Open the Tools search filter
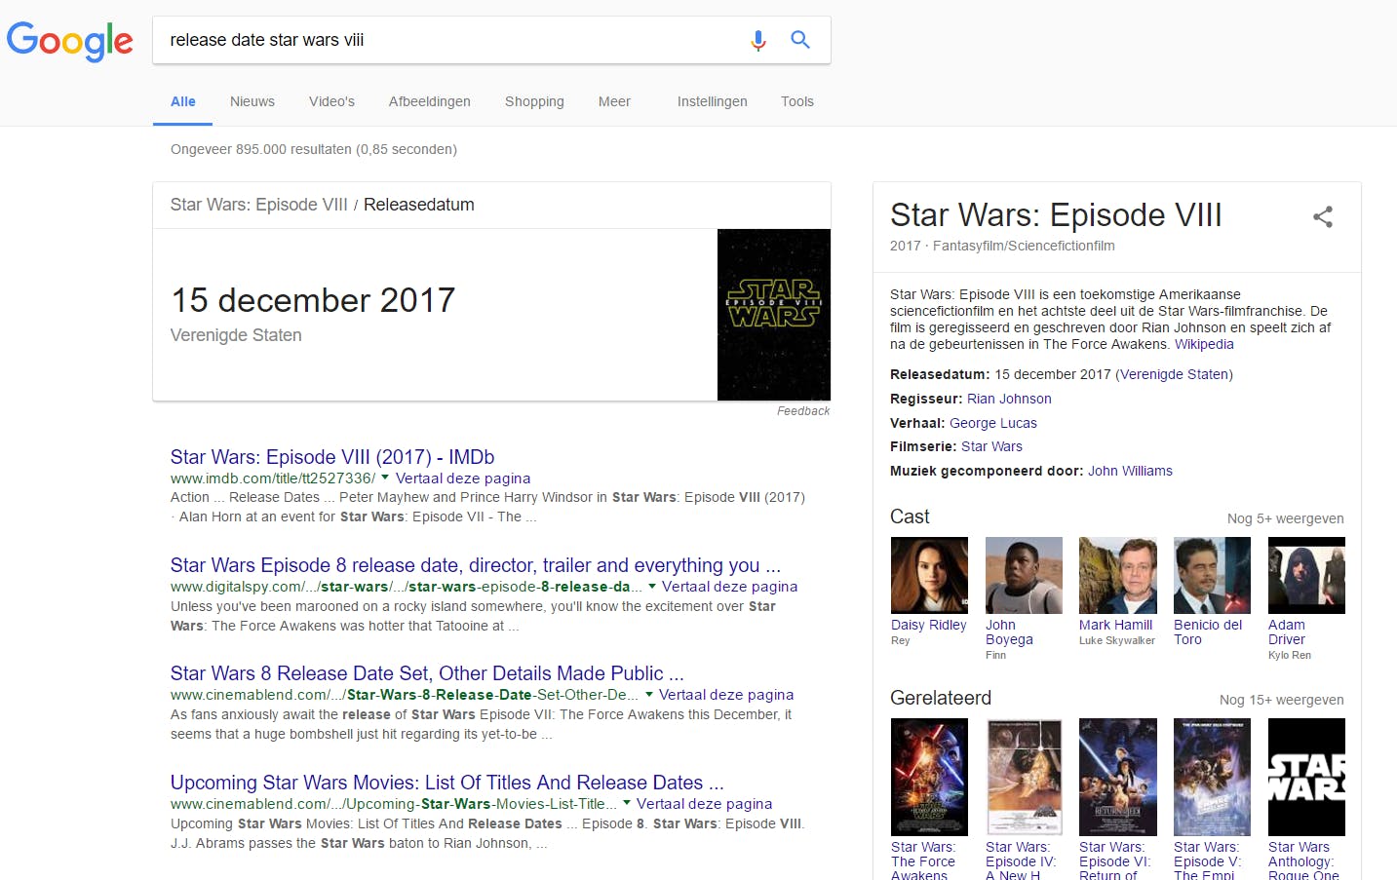Screen dimensions: 1397x880 pyautogui.click(x=797, y=101)
